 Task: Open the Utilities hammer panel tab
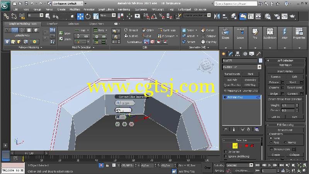click(258, 54)
